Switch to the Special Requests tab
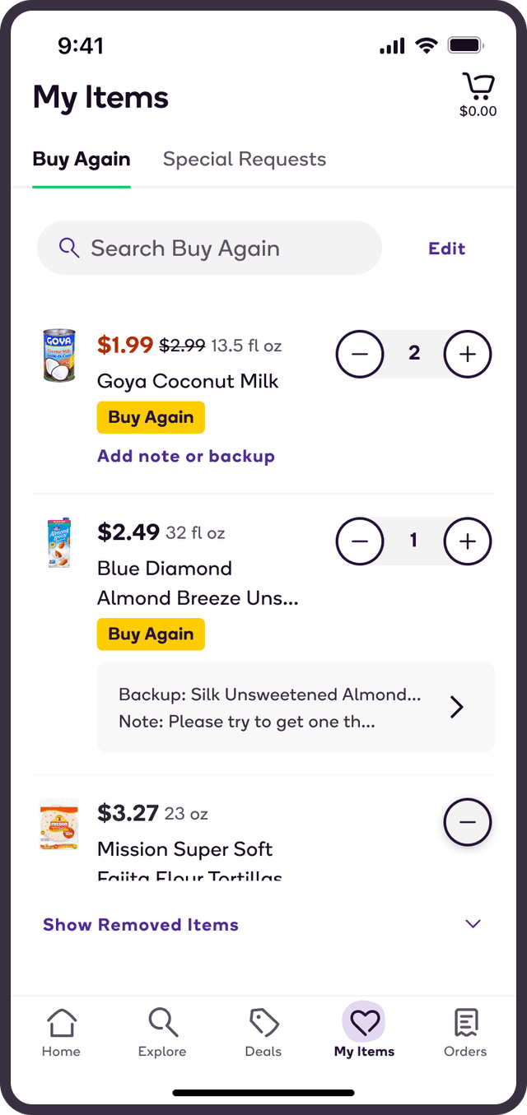Screen dimensions: 527x1115 (x=244, y=159)
